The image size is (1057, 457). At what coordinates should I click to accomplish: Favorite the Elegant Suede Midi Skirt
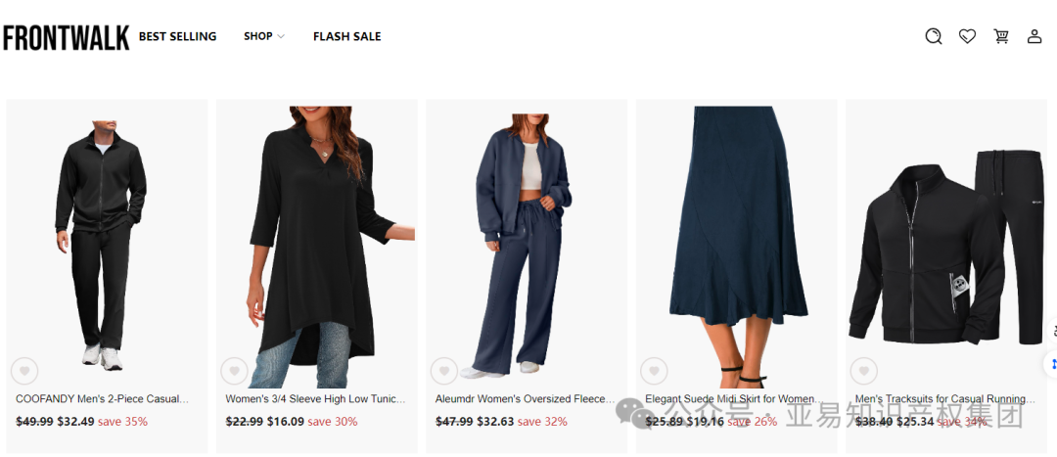click(x=654, y=371)
